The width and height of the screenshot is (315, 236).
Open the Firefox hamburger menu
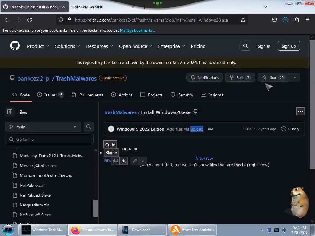(x=308, y=20)
